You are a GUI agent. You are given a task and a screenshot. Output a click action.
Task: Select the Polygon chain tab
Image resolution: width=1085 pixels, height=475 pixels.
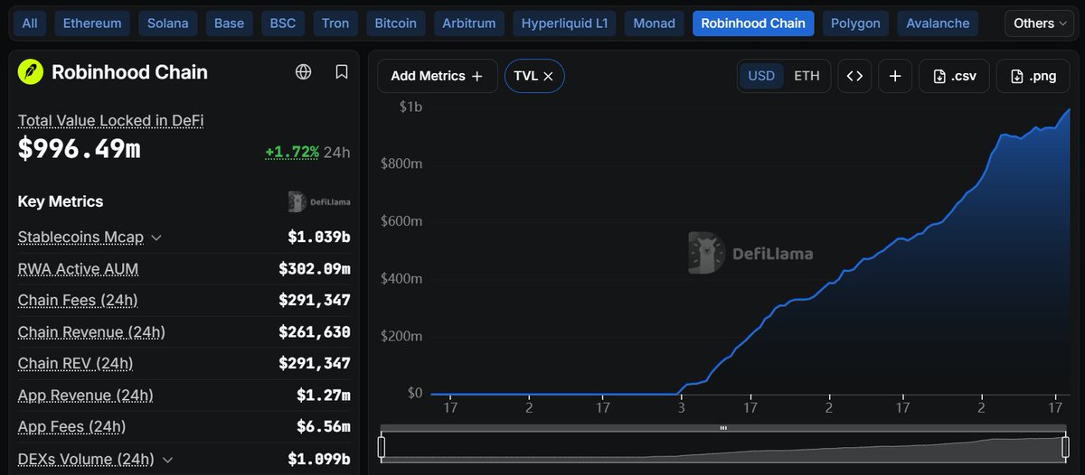coord(855,23)
